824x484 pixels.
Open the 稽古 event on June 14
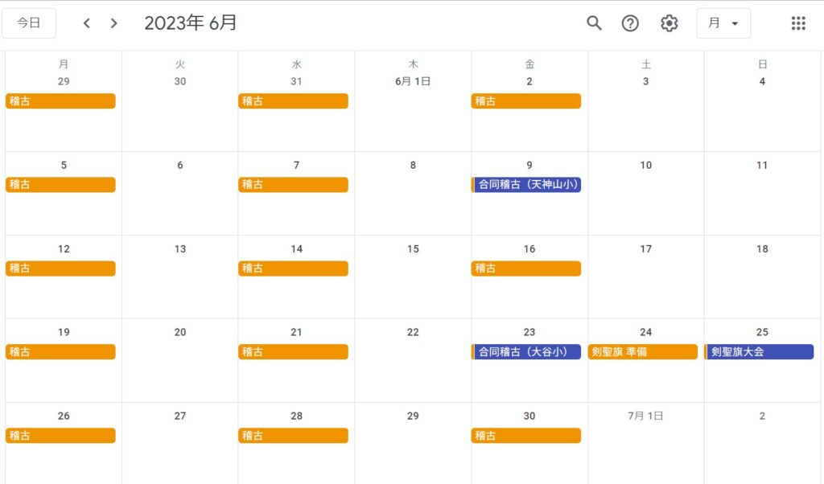(x=294, y=269)
